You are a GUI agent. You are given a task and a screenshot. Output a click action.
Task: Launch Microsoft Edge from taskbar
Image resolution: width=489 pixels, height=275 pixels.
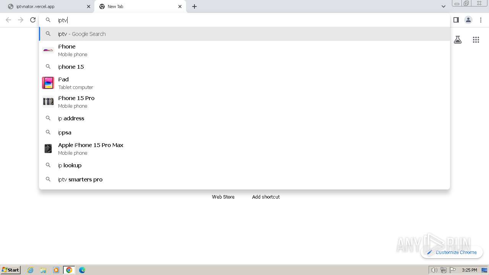click(82, 270)
